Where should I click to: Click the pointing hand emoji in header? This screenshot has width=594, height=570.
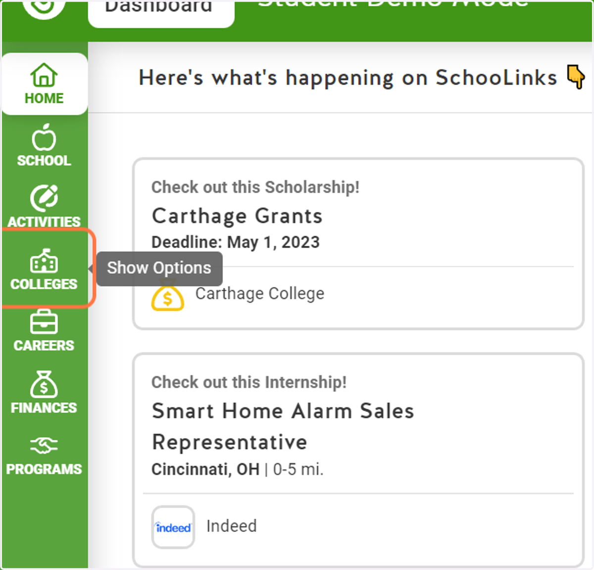576,77
